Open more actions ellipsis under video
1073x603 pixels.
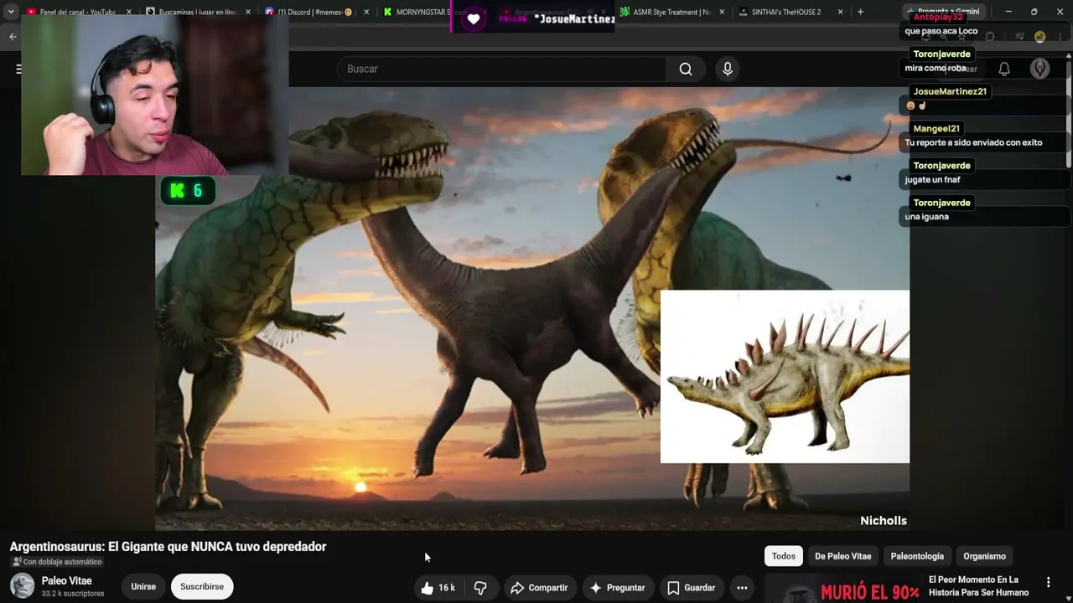click(x=742, y=588)
